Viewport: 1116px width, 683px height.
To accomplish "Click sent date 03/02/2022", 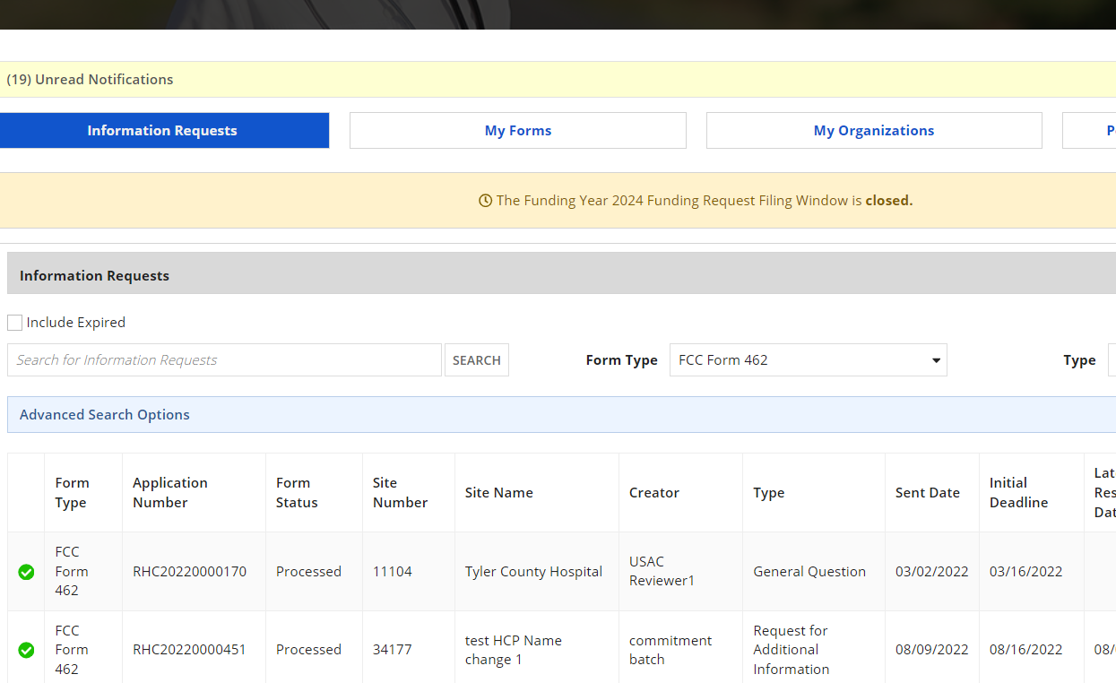I will coord(932,572).
